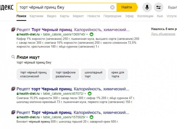Expand the arrow menu after table_calorie_users/457072
Viewport: 177px width, 129px height.
point(85,94)
